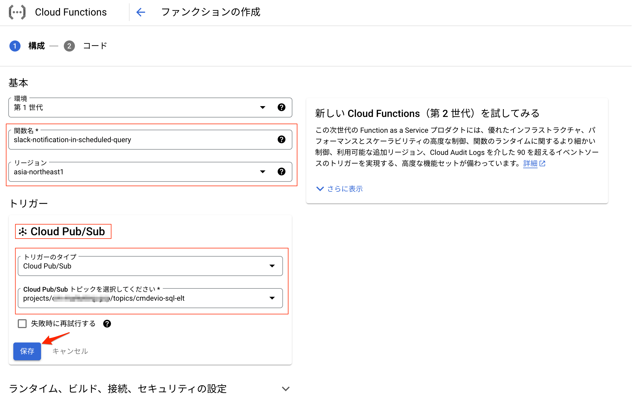
Task: Click the Cloud Functions logo icon
Action: (x=17, y=12)
